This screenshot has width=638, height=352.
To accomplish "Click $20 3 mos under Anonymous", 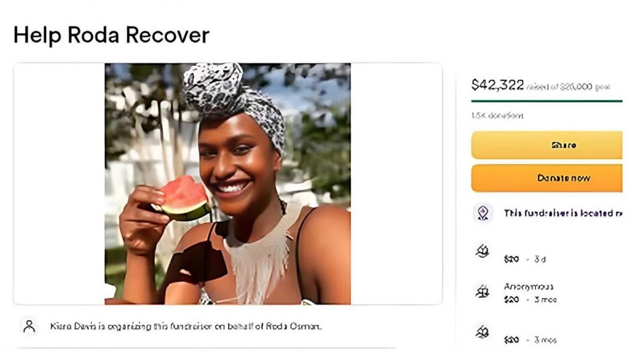I will (530, 300).
